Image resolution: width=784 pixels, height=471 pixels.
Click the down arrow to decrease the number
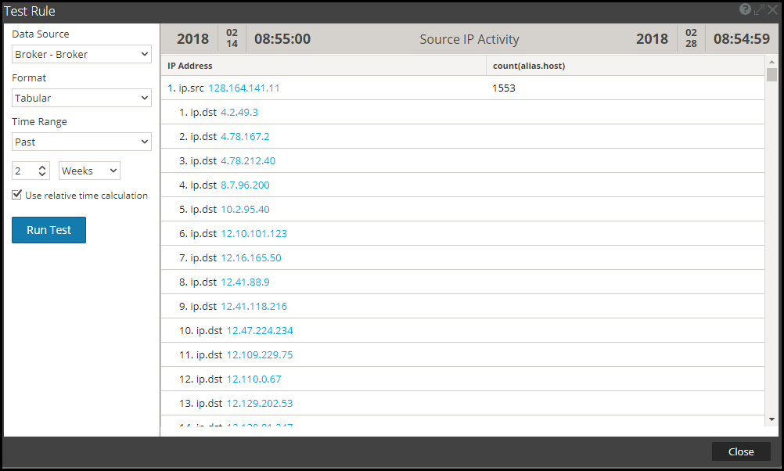[42, 174]
